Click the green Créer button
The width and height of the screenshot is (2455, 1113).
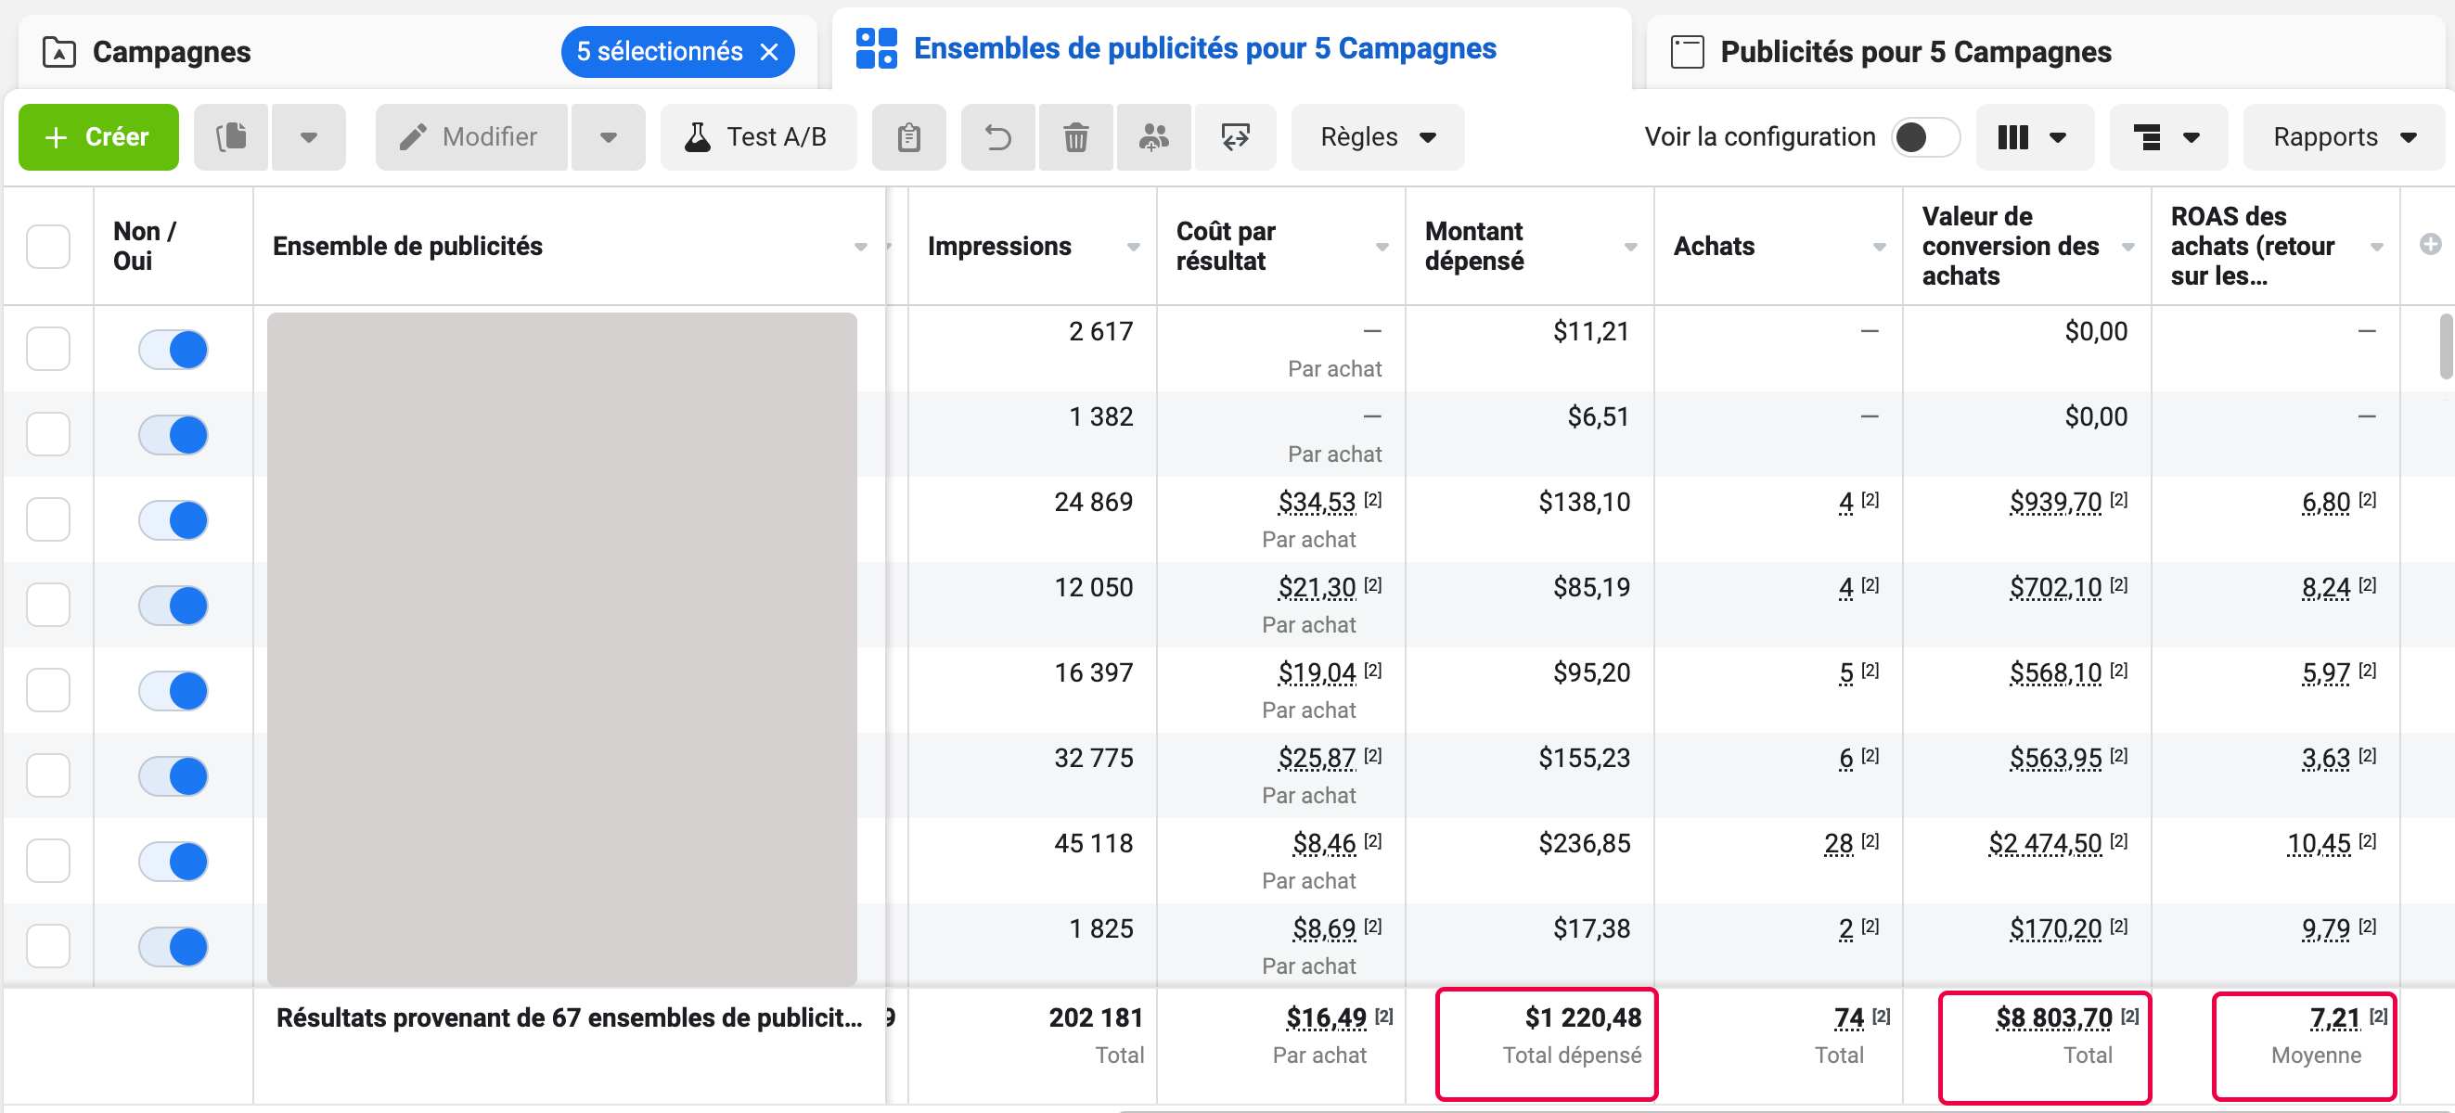(x=98, y=137)
